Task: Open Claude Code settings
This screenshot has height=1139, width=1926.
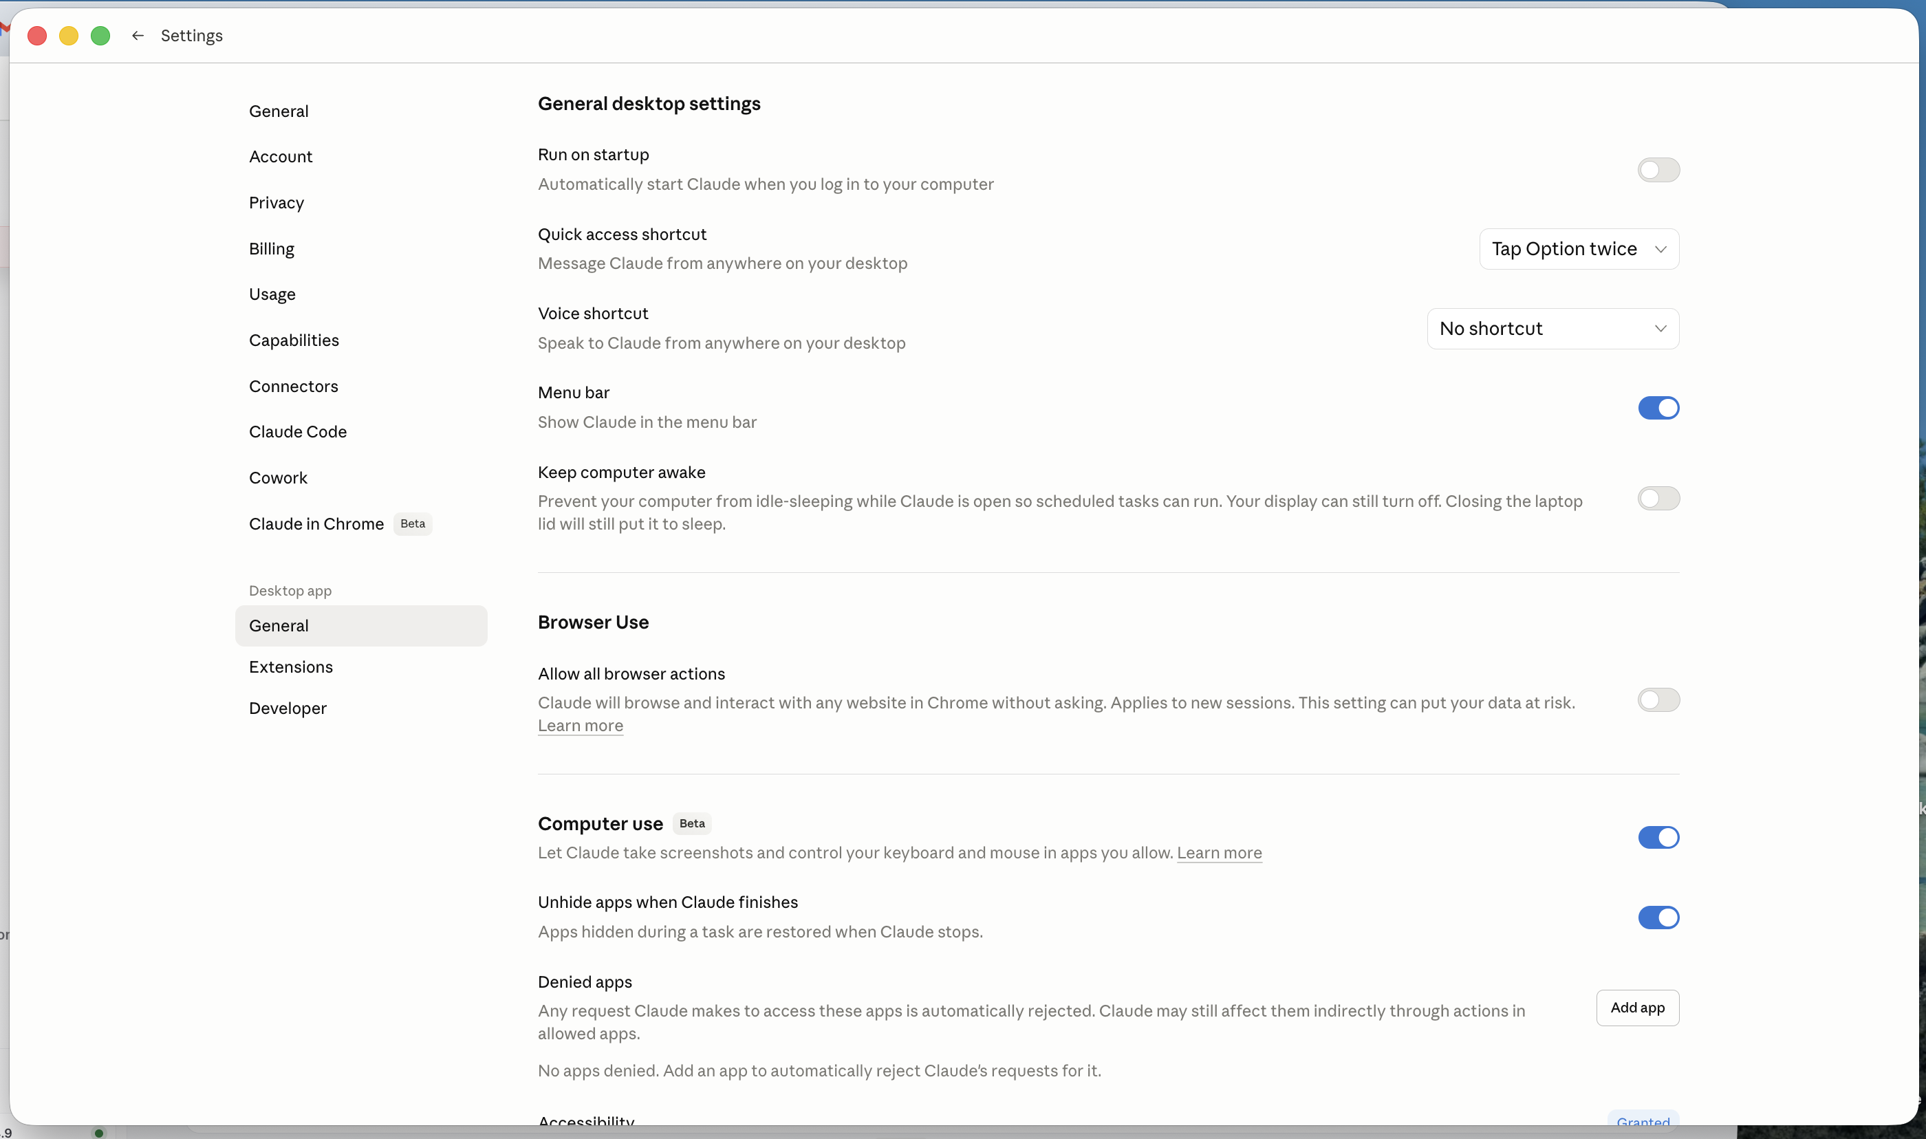Action: coord(298,431)
